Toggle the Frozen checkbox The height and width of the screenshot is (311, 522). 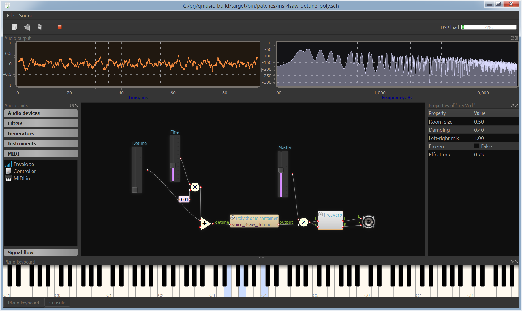pyautogui.click(x=477, y=146)
